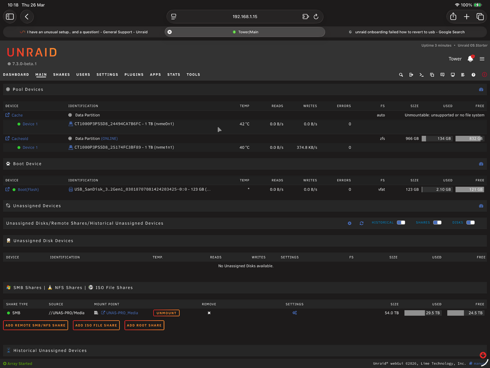
Task: Click the Unmount button
Action: click(166, 313)
